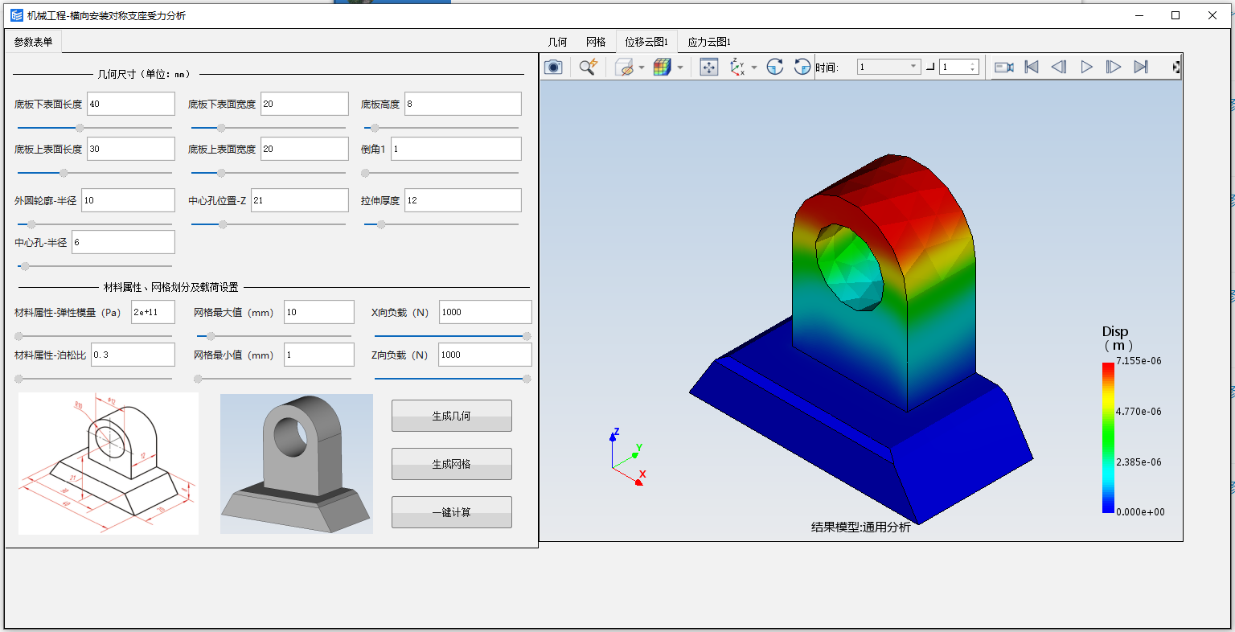Click the magnifier quick-zoom icon
This screenshot has width=1235, height=632.
pos(589,67)
